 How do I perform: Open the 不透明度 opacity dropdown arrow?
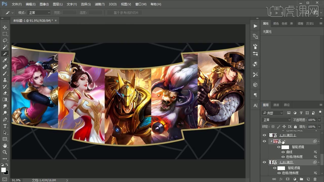point(319,120)
